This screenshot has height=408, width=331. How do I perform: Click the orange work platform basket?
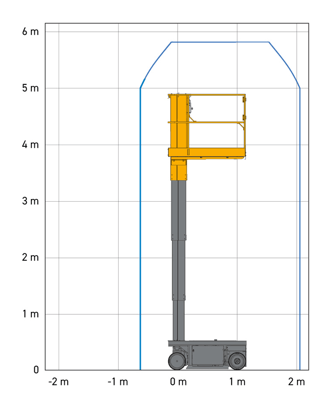click(207, 126)
